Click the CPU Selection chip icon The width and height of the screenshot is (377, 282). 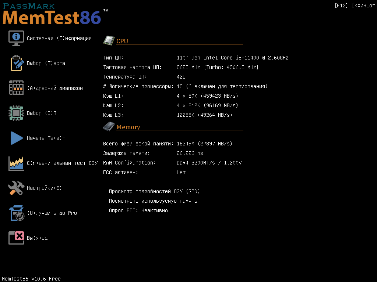pyautogui.click(x=16, y=113)
